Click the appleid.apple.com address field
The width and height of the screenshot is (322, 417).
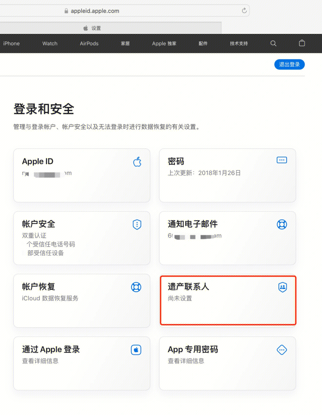[x=125, y=11]
